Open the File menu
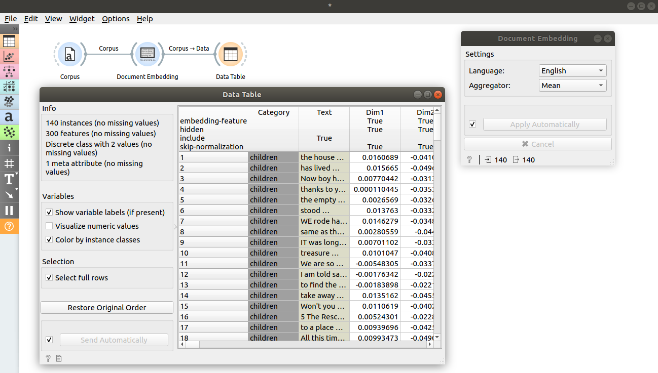Screen dimensions: 658x373 pyautogui.click(x=11, y=19)
